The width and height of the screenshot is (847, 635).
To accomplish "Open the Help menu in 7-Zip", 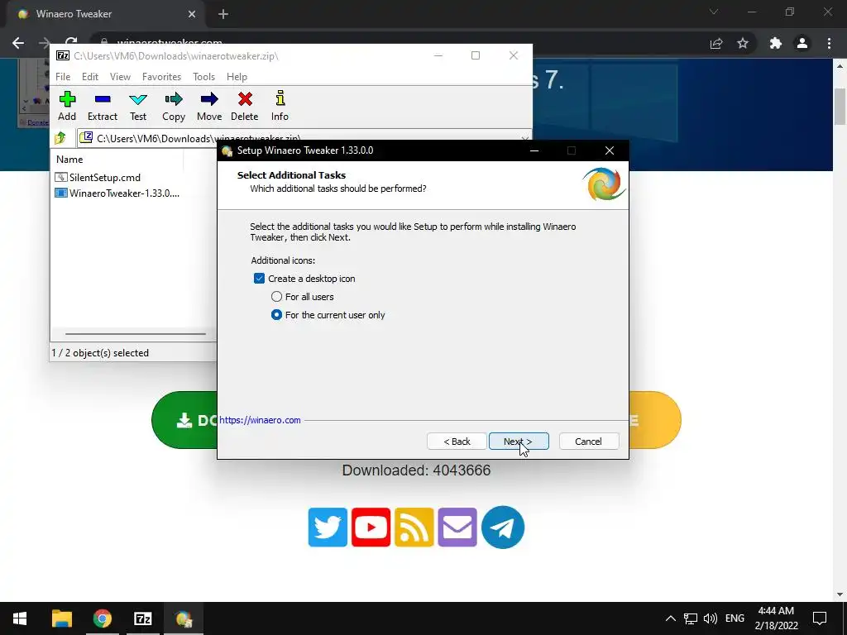I will (x=237, y=77).
